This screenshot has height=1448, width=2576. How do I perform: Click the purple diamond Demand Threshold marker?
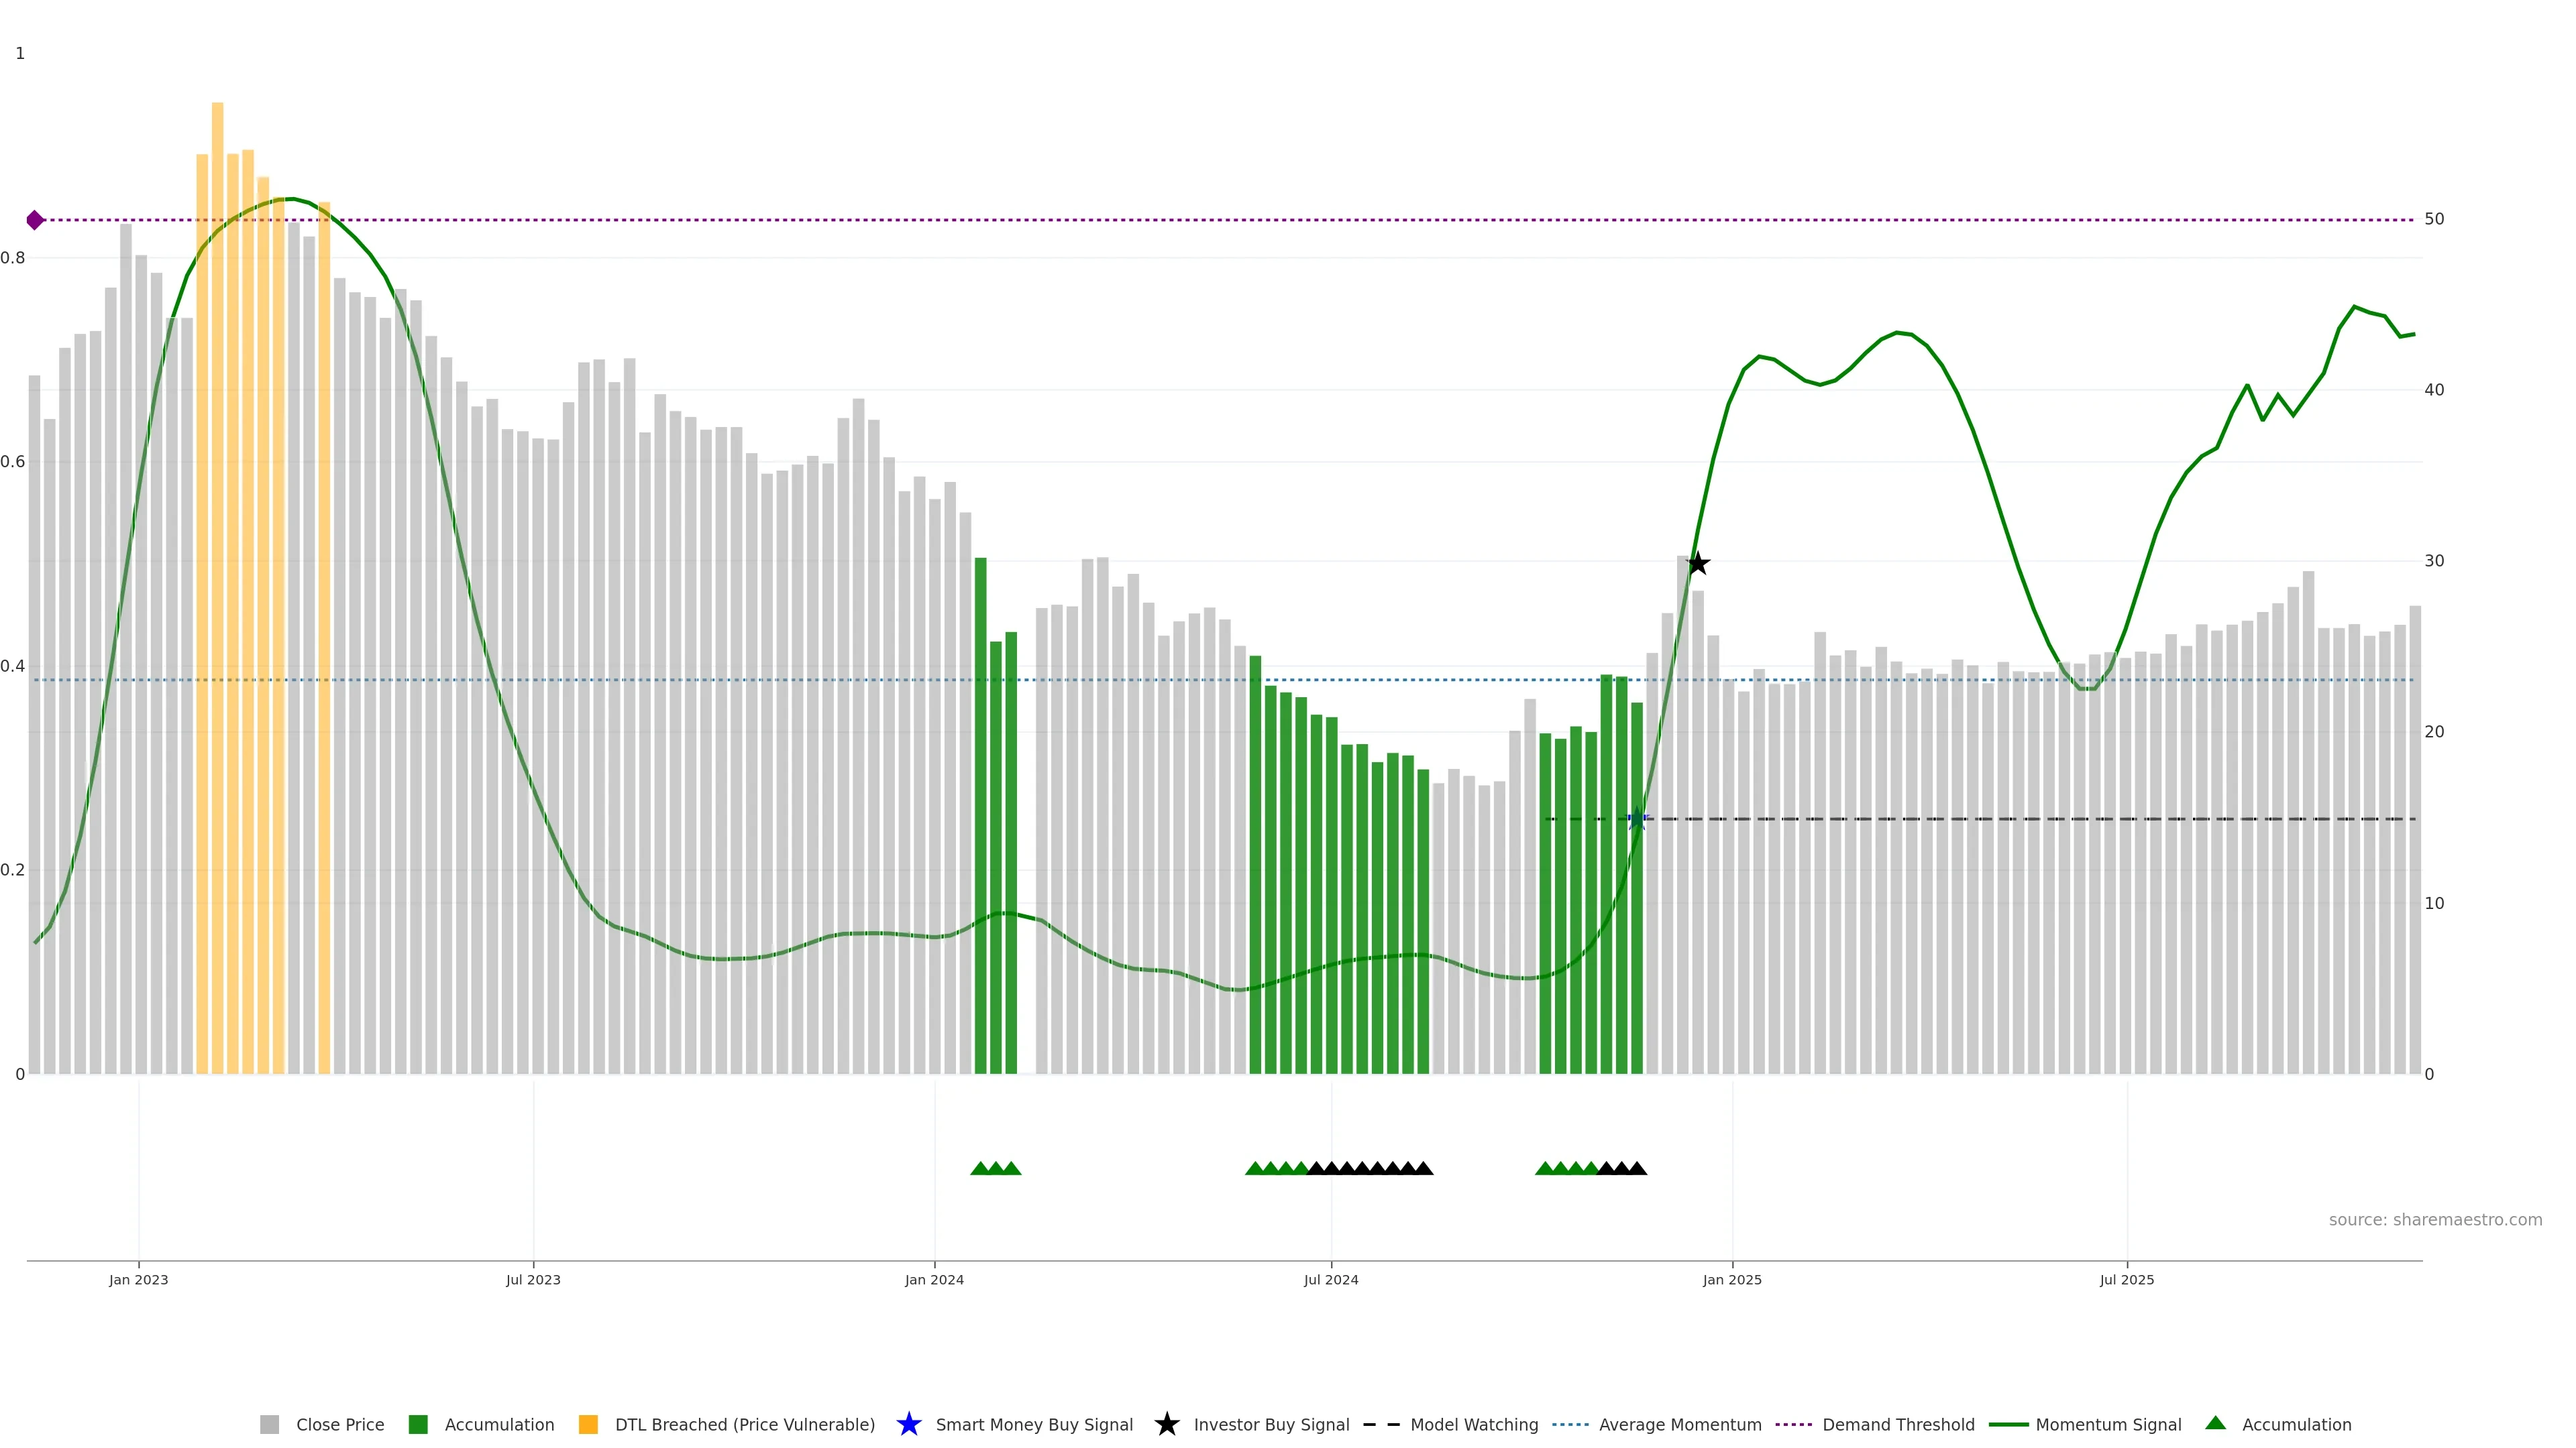[35, 220]
